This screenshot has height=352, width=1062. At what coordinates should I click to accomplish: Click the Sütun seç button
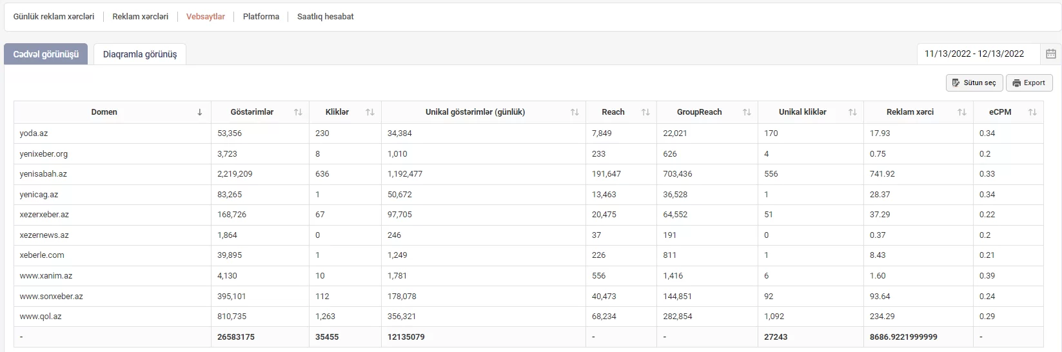974,83
